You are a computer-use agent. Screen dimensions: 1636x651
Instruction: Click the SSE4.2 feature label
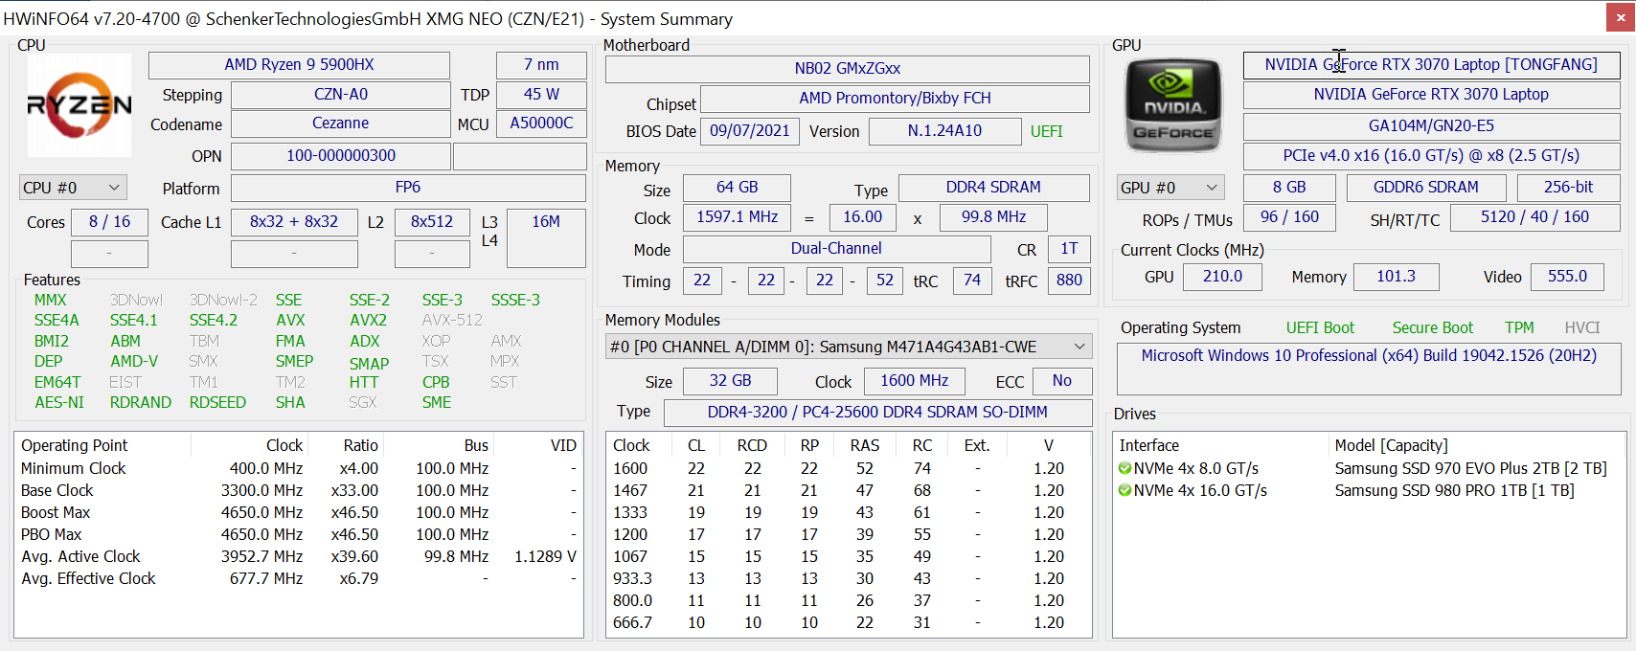(x=213, y=321)
